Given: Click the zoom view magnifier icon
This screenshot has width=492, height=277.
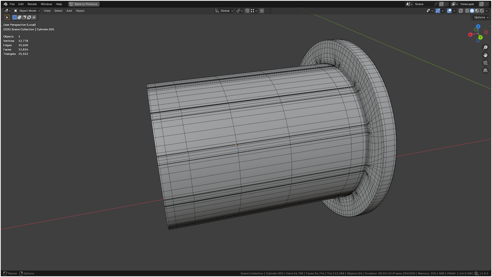Looking at the screenshot, I should pos(485,47).
